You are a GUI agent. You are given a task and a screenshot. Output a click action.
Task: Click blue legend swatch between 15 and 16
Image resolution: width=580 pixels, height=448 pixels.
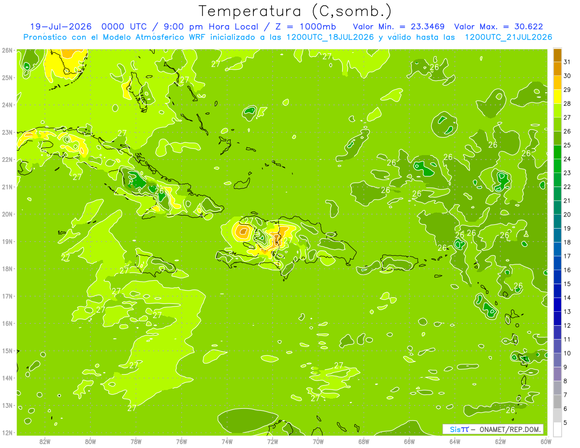tap(557, 277)
